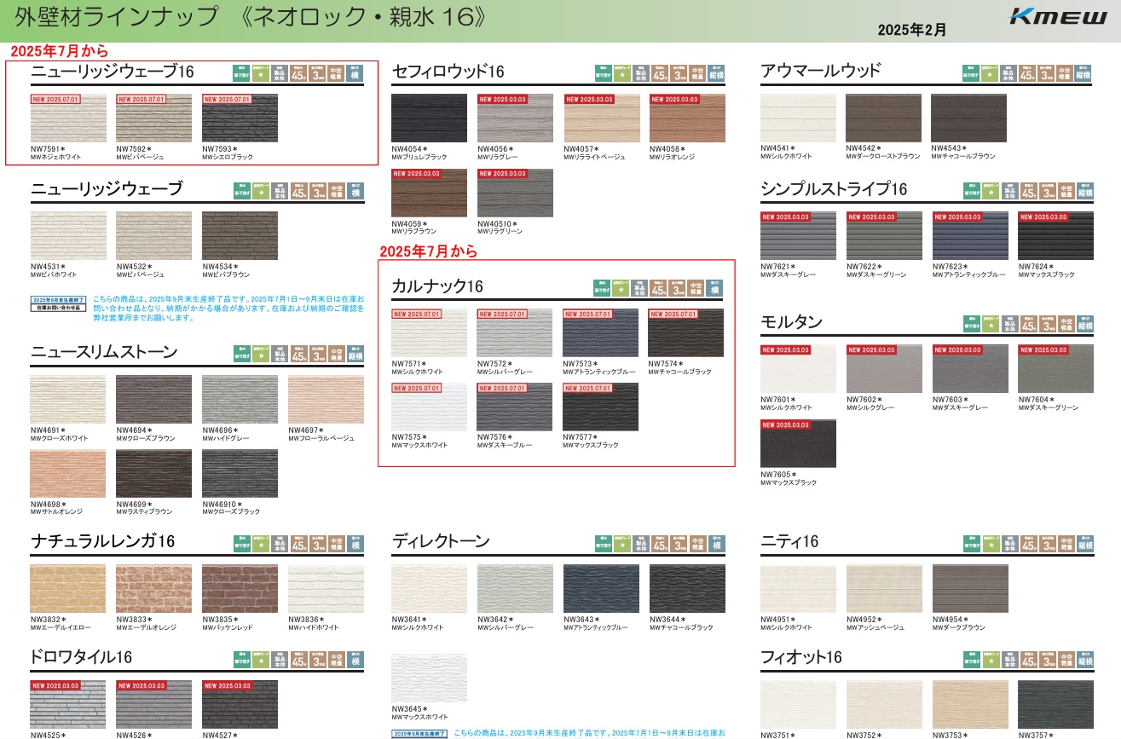Select the NW4058 MWリラオレンジ swatch

pos(686,118)
